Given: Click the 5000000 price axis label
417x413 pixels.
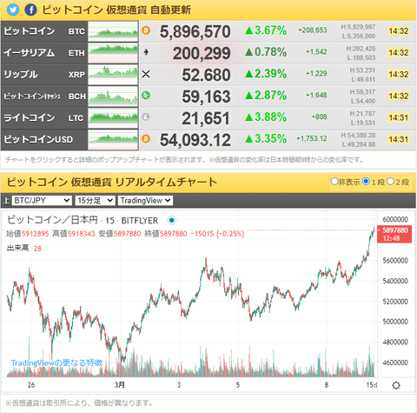Looking at the screenshot, I should pos(395,322).
